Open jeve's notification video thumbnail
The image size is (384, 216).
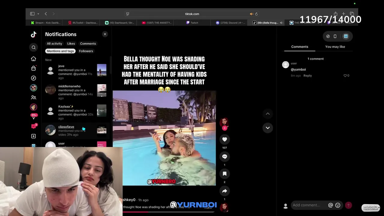(x=102, y=70)
